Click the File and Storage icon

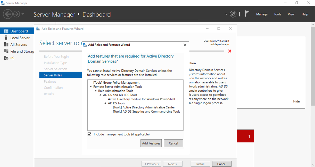[6, 51]
